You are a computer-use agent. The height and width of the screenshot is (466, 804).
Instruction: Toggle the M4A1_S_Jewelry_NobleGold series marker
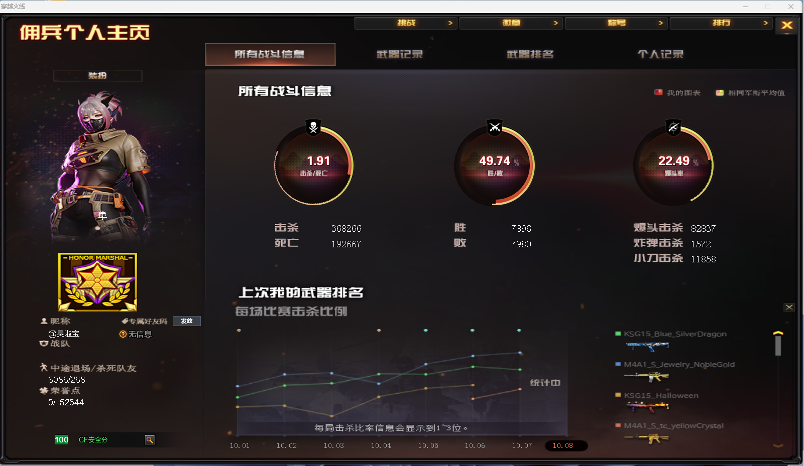coord(618,364)
